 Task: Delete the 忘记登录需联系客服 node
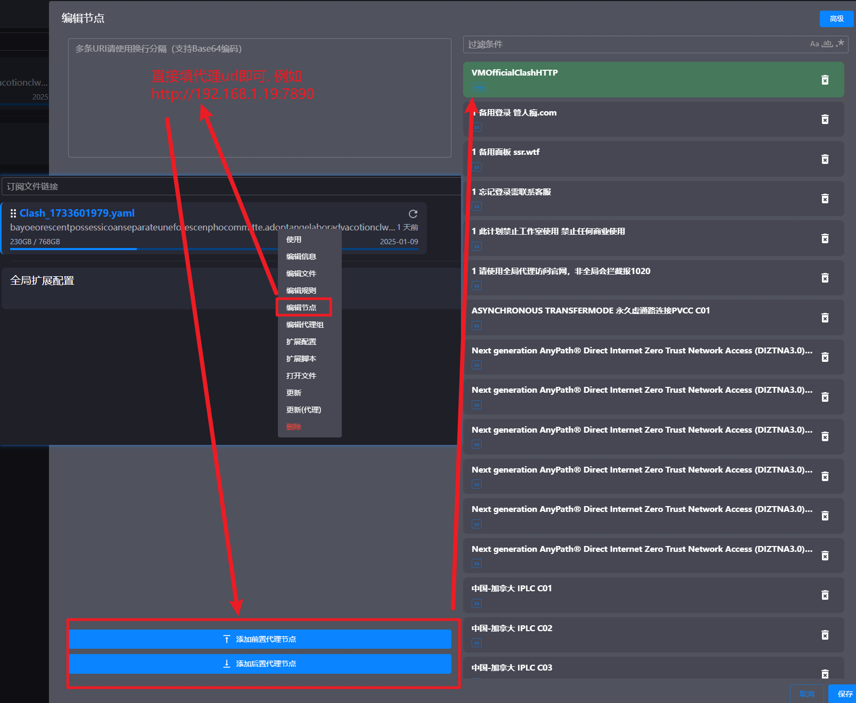(825, 199)
